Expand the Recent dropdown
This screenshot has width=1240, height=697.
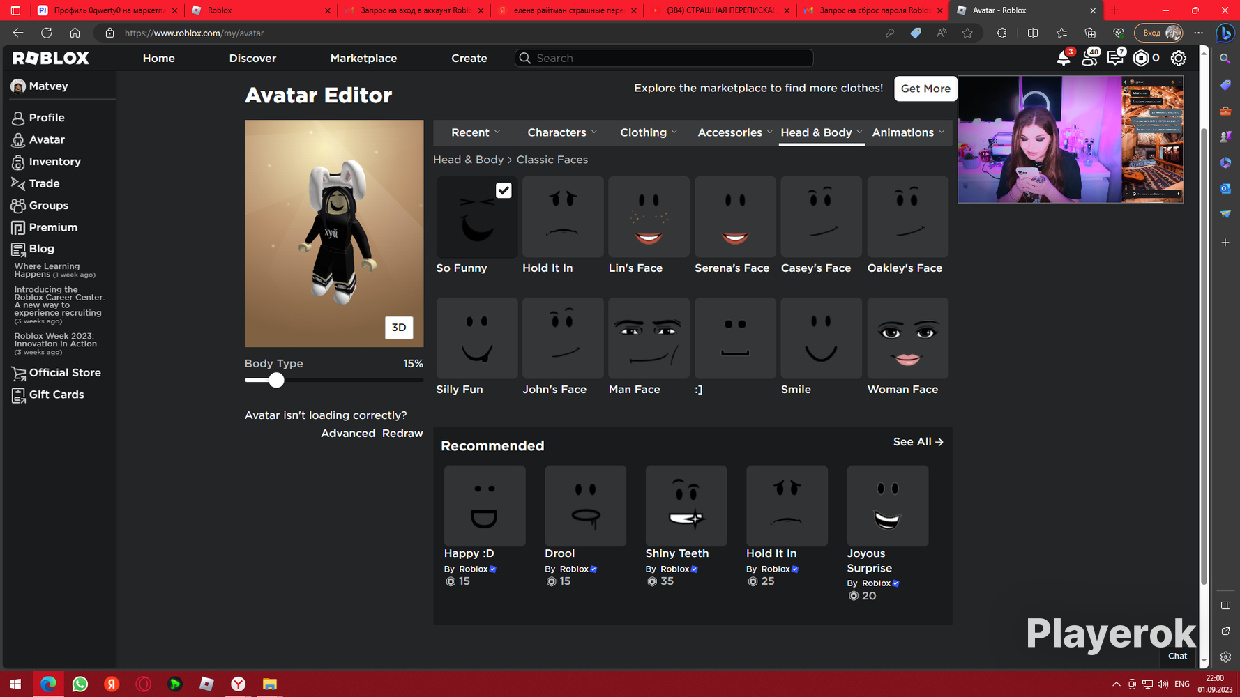(x=476, y=132)
